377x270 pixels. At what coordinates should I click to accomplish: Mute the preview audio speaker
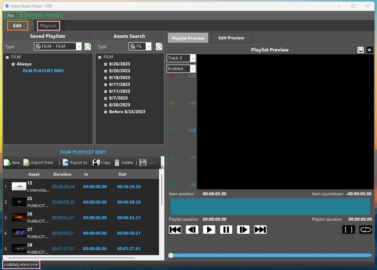(370, 50)
